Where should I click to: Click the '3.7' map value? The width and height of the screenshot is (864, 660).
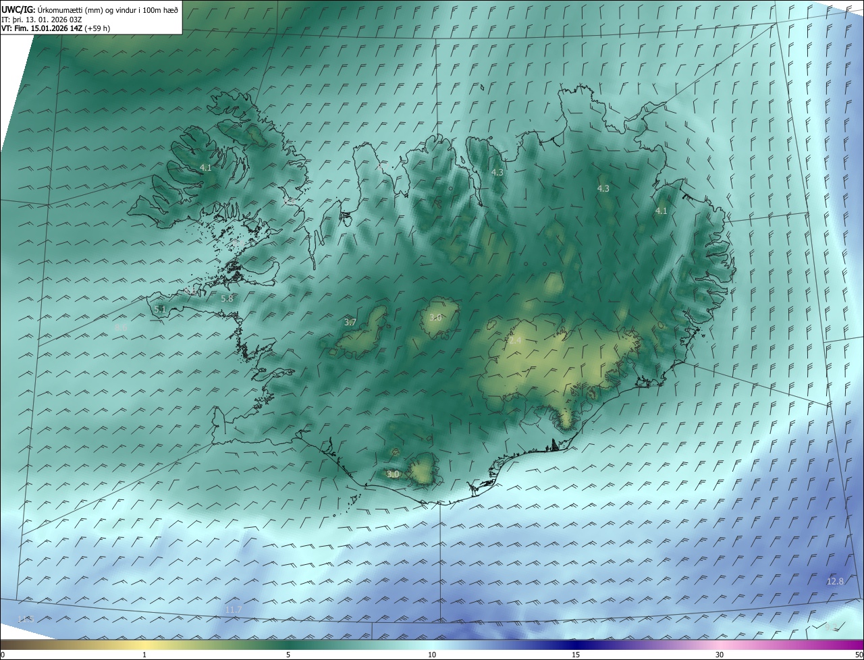point(350,323)
